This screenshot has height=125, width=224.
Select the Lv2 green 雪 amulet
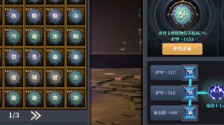(14, 37)
